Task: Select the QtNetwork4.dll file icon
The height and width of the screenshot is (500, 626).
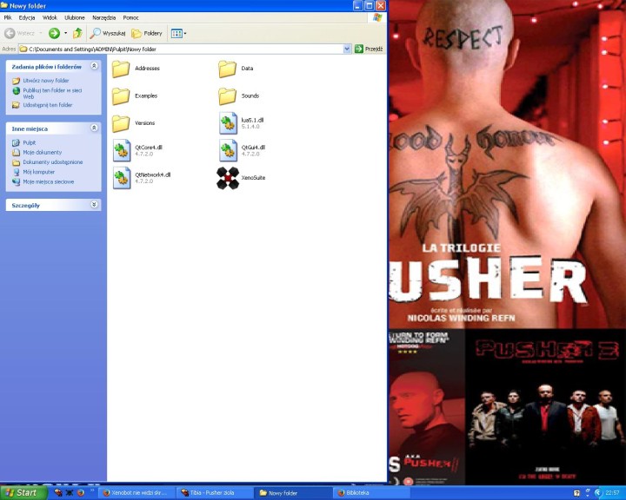Action: coord(122,178)
